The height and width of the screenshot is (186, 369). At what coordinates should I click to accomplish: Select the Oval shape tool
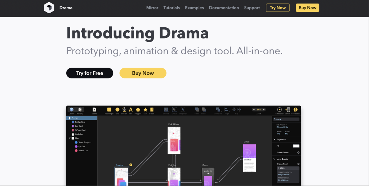point(117,110)
